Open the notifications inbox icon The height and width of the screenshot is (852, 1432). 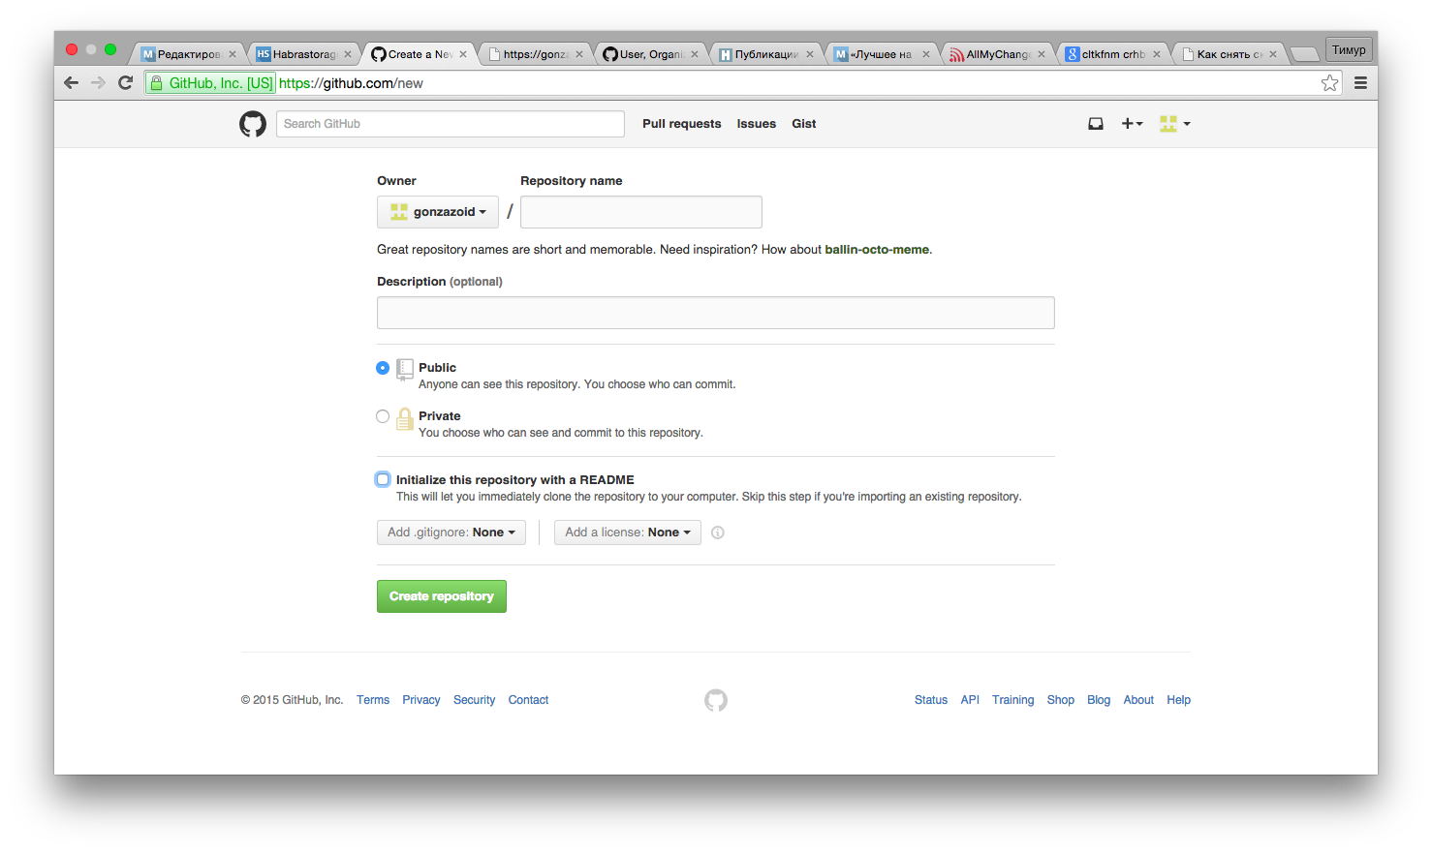click(x=1096, y=124)
